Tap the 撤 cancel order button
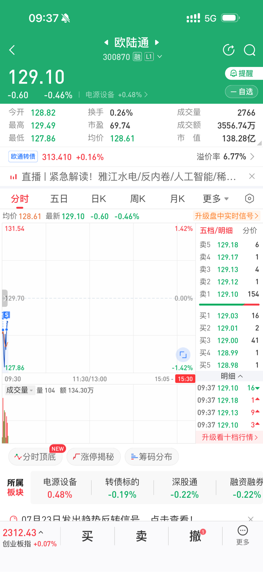 point(196,536)
